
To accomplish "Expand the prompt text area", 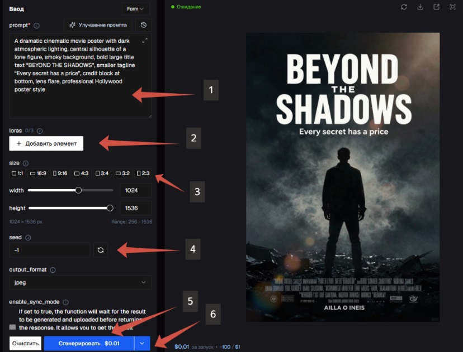I will click(x=145, y=41).
